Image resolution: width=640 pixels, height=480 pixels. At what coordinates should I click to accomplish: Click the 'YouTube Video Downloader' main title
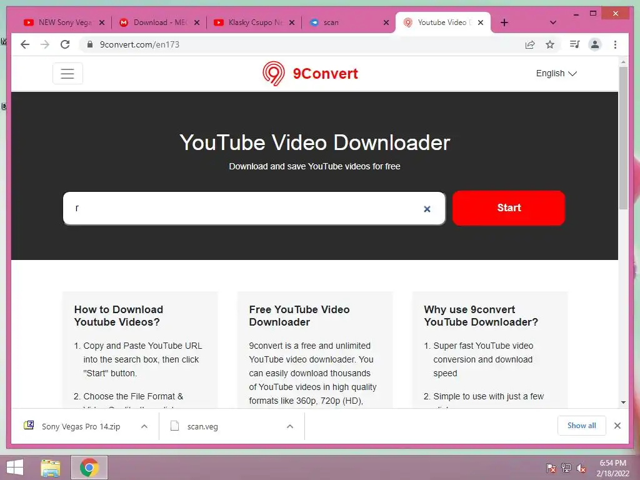[315, 142]
